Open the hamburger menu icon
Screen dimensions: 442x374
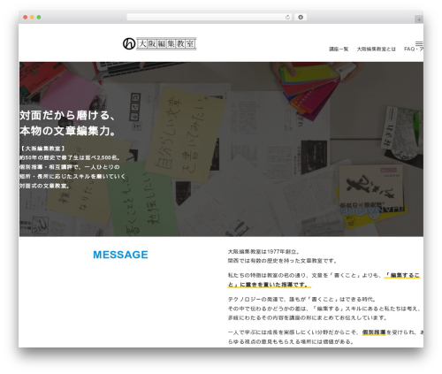click(419, 43)
